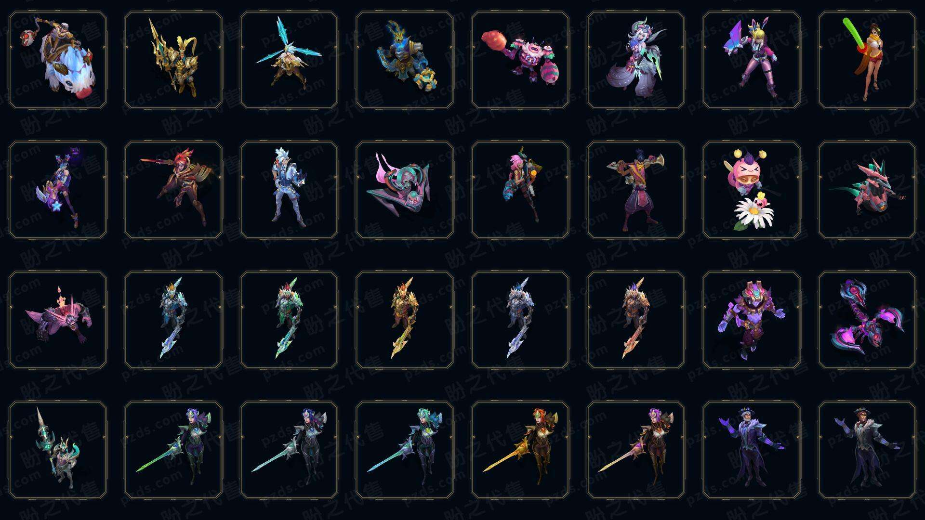Choose the green chroma curved-blade warrior

(289, 320)
